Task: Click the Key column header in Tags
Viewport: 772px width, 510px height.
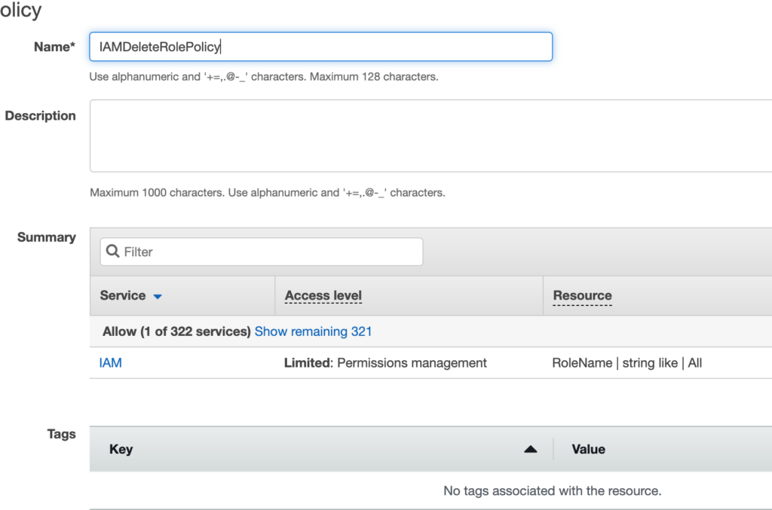Action: [121, 449]
